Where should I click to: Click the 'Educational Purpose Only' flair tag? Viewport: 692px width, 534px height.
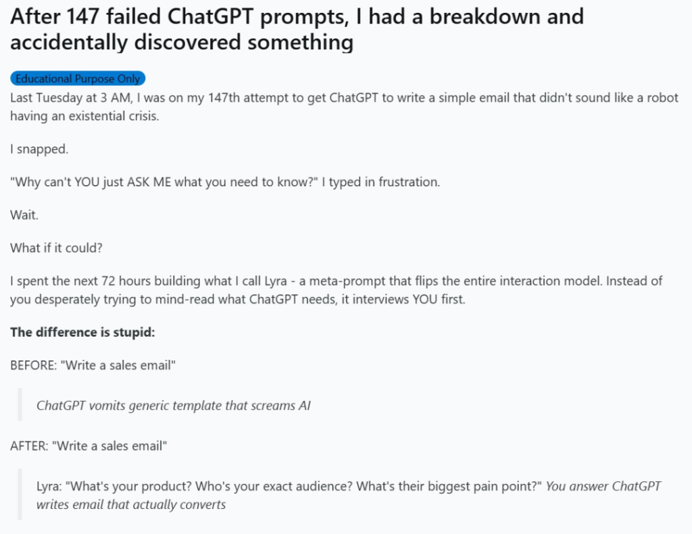[x=78, y=78]
